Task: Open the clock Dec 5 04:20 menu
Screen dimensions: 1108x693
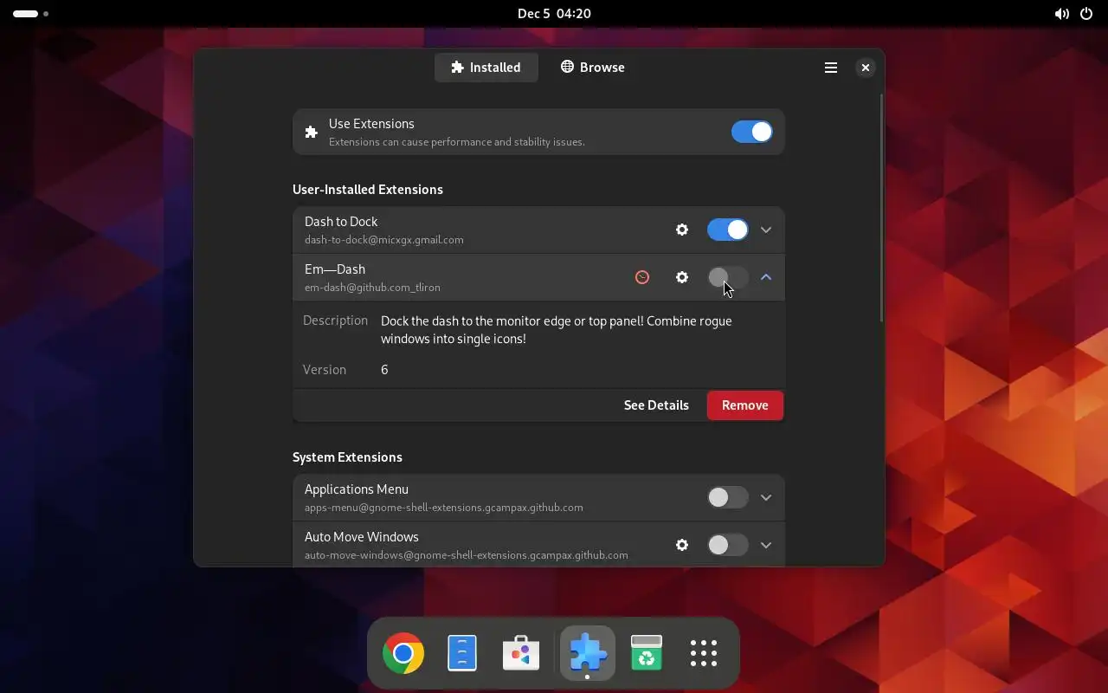Action: (x=554, y=14)
